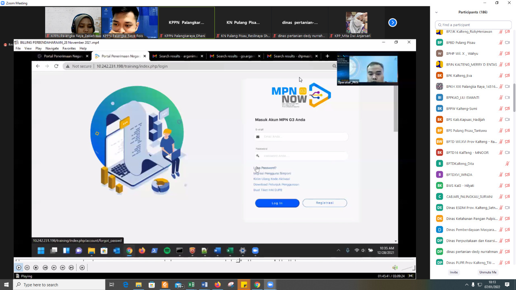This screenshot has width=516, height=290.
Task: Open File menu in the media player
Action: [x=18, y=48]
